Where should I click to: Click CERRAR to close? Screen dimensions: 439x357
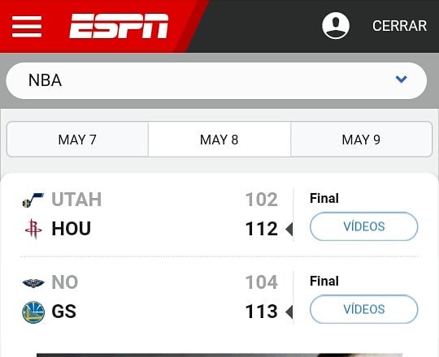click(x=399, y=26)
